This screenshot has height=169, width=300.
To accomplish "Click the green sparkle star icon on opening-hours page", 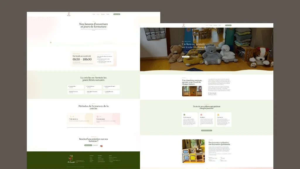I will (x=51, y=42).
